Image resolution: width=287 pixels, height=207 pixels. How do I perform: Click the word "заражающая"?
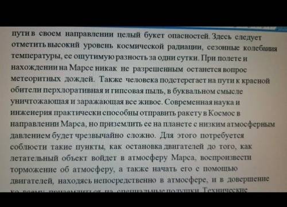[100, 102]
